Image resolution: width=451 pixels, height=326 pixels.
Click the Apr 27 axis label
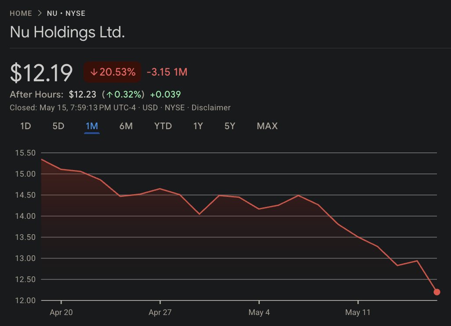pyautogui.click(x=160, y=312)
